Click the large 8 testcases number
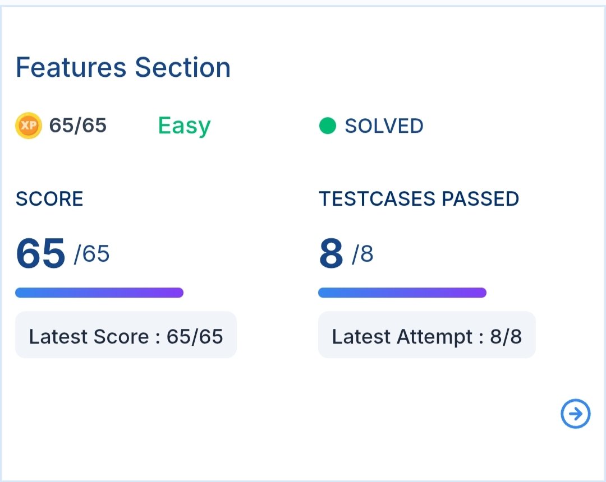This screenshot has width=606, height=482. pos(331,253)
